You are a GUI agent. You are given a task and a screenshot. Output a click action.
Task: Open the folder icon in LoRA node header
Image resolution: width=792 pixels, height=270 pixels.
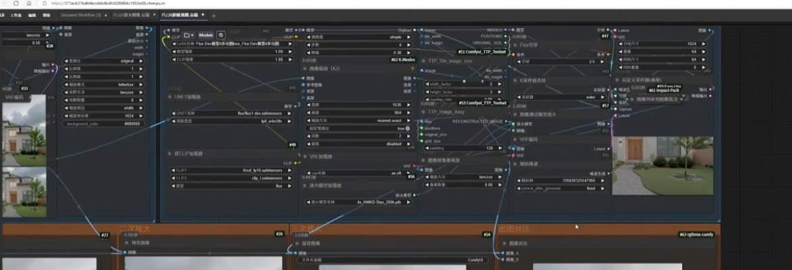click(x=189, y=35)
